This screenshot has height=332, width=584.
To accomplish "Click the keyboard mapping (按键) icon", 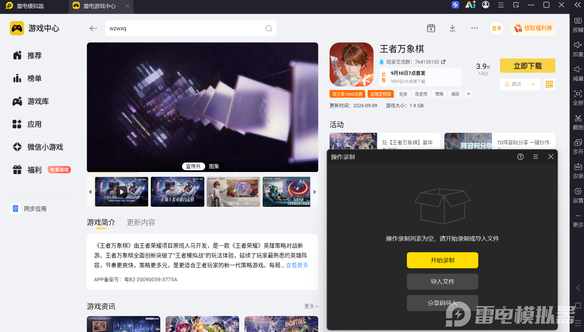I will click(x=578, y=20).
